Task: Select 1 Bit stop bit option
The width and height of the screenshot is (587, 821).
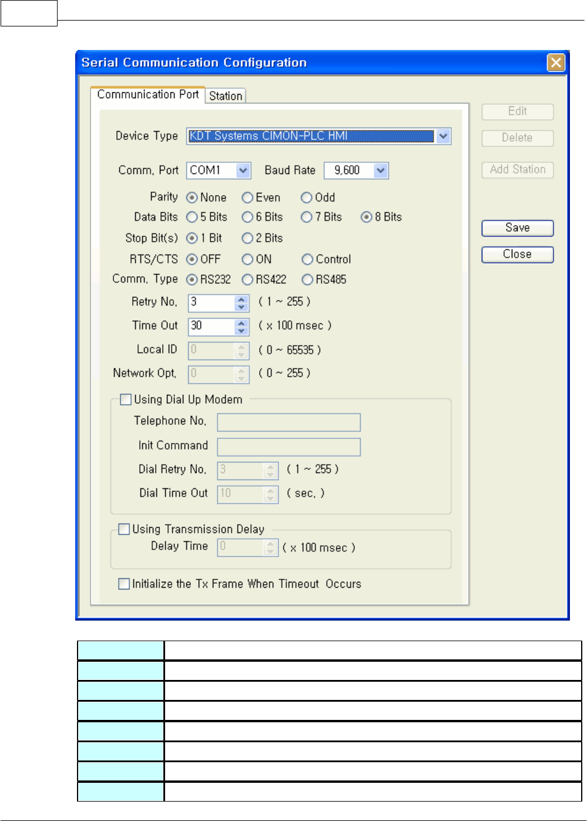Action: [x=192, y=238]
